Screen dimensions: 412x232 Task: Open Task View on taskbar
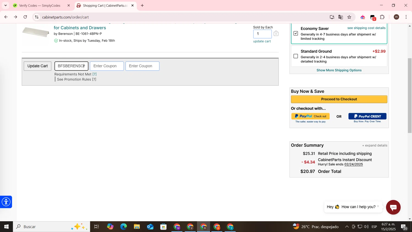96,227
